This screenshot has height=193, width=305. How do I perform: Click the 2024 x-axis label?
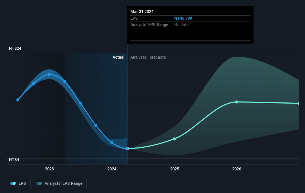pyautogui.click(x=112, y=169)
